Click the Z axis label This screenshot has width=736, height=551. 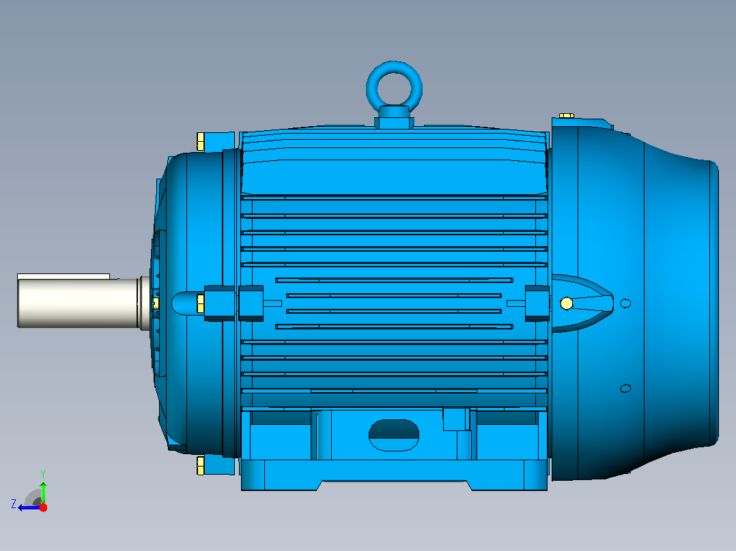pyautogui.click(x=14, y=504)
